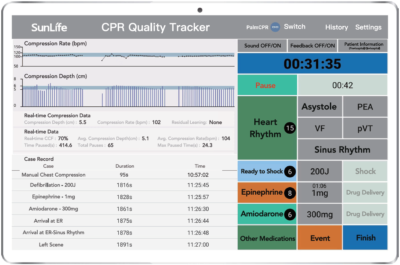400x265 pixels.
Task: Toggle Feedback OFF/ON
Action: click(312, 46)
